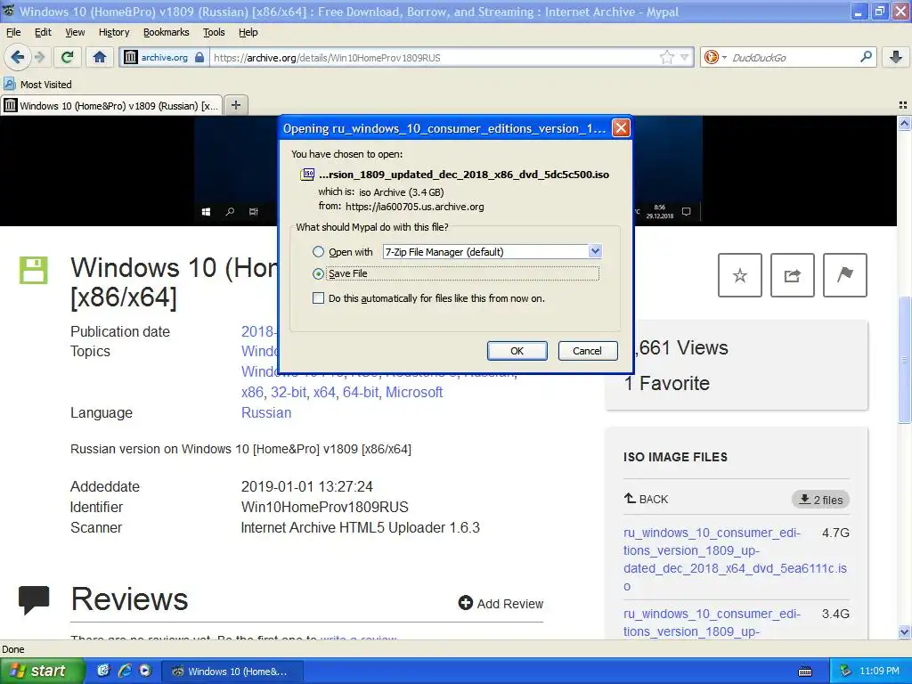912x684 pixels.
Task: Click the x86 topic link
Action: pyautogui.click(x=252, y=392)
